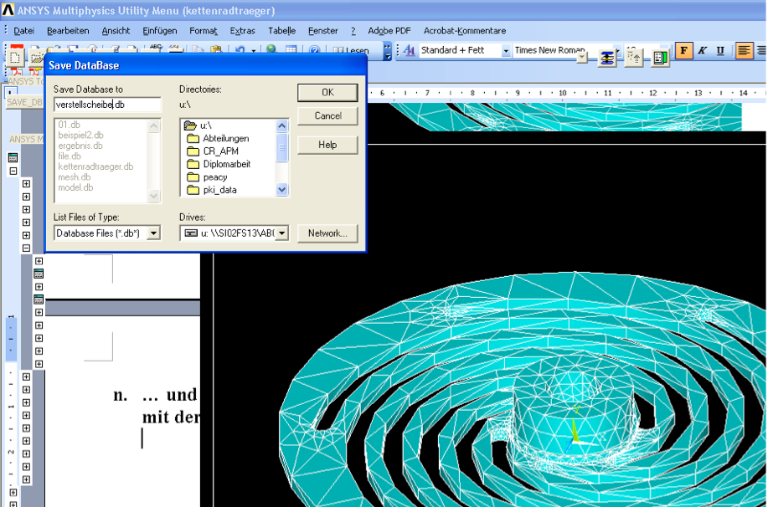
Task: Click the Copy icon in Word toolbar
Action: pyautogui.click(x=198, y=49)
